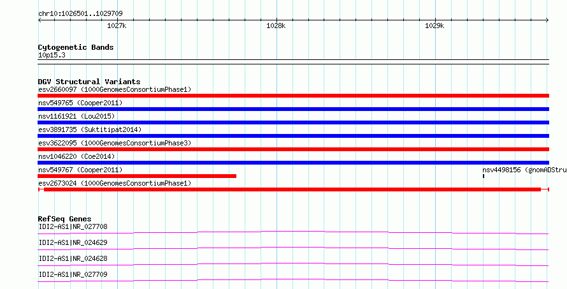Click magenta line under NR_027708

point(293,232)
